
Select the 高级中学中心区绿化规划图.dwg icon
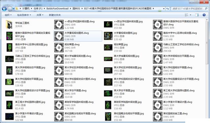tap(157, 36)
